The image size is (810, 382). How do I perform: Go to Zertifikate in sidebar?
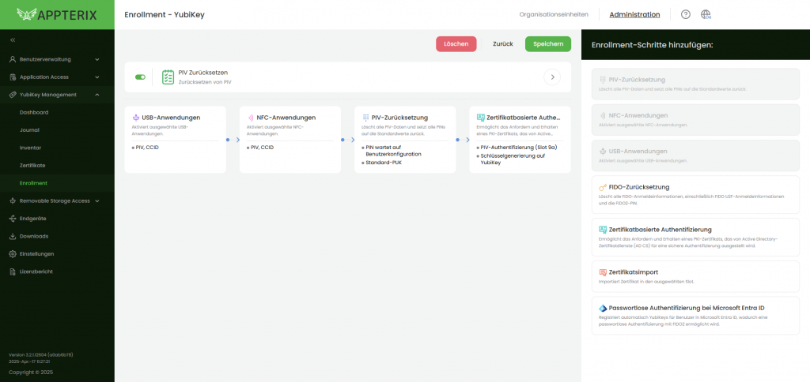click(32, 165)
